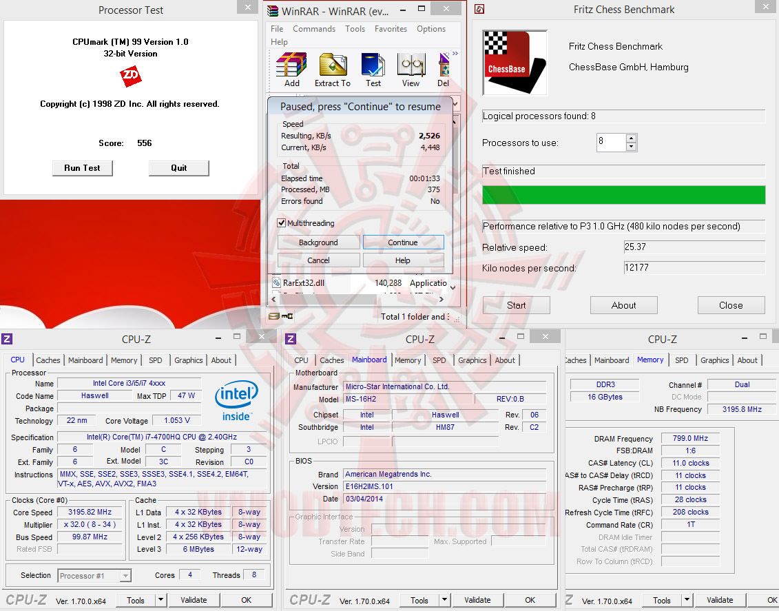Click Run Test in Processor Test
This screenshot has height=611, width=779.
[x=83, y=168]
